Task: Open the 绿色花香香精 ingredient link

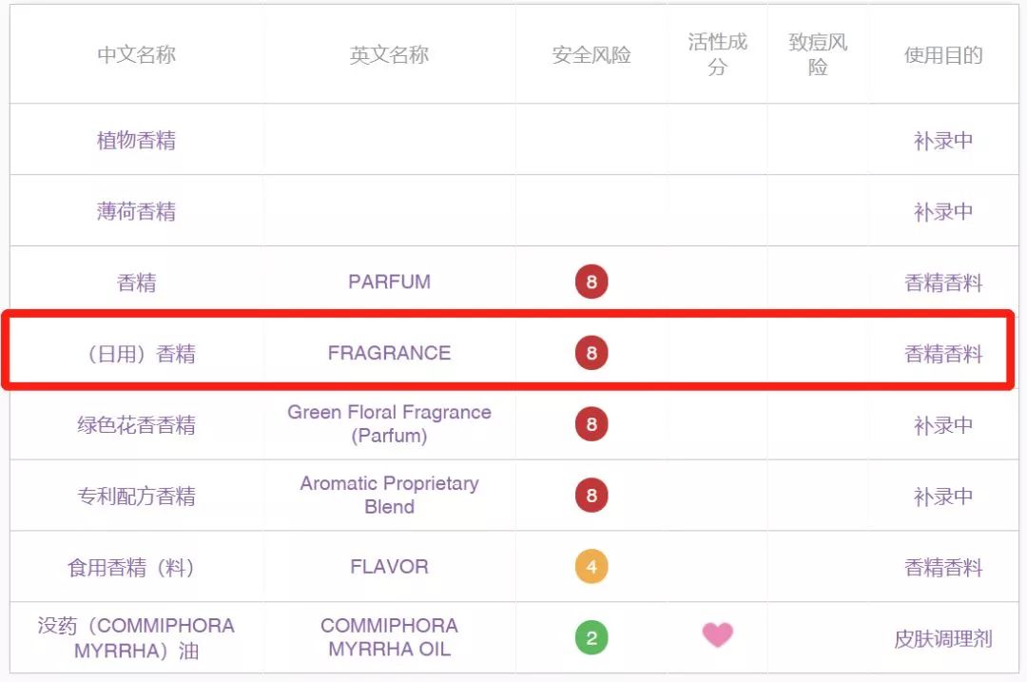Action: pyautogui.click(x=136, y=424)
